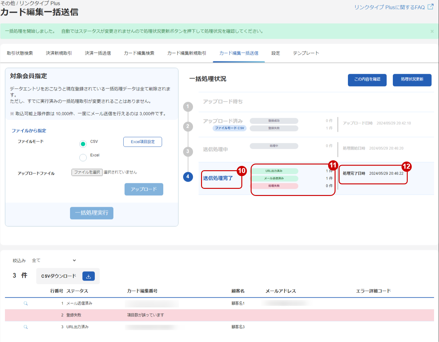Screen dimensions: 439x342
Task: Click the 顧客名3 cell
Action: pyautogui.click(x=238, y=327)
